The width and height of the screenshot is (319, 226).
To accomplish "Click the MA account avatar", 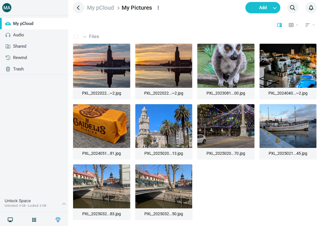I will pos(7,8).
